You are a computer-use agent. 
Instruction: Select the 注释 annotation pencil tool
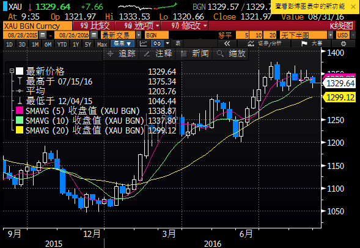157,54
